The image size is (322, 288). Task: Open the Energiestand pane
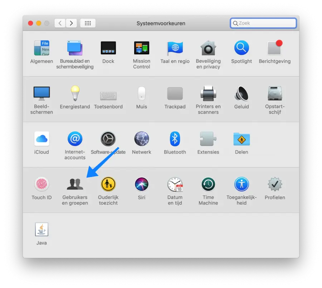tap(75, 94)
